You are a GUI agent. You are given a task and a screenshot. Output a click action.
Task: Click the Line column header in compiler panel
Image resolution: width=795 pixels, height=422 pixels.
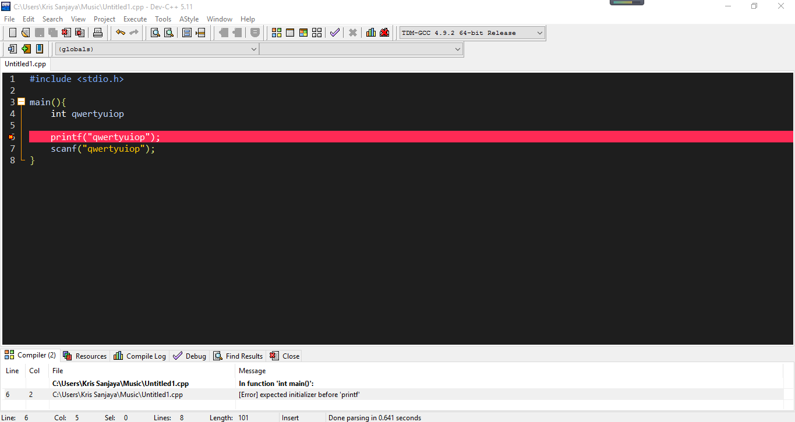coord(12,371)
